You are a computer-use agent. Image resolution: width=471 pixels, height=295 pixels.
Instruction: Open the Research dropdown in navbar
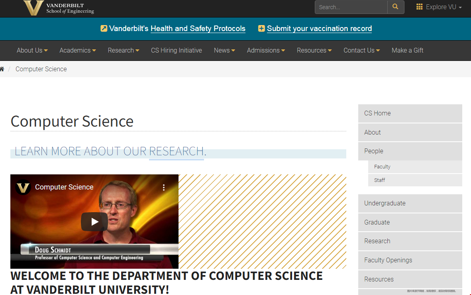124,51
